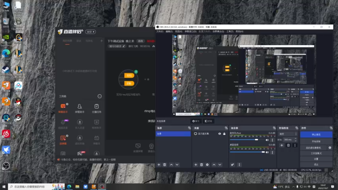Toggle visibility eye of the display capture source

219,134
